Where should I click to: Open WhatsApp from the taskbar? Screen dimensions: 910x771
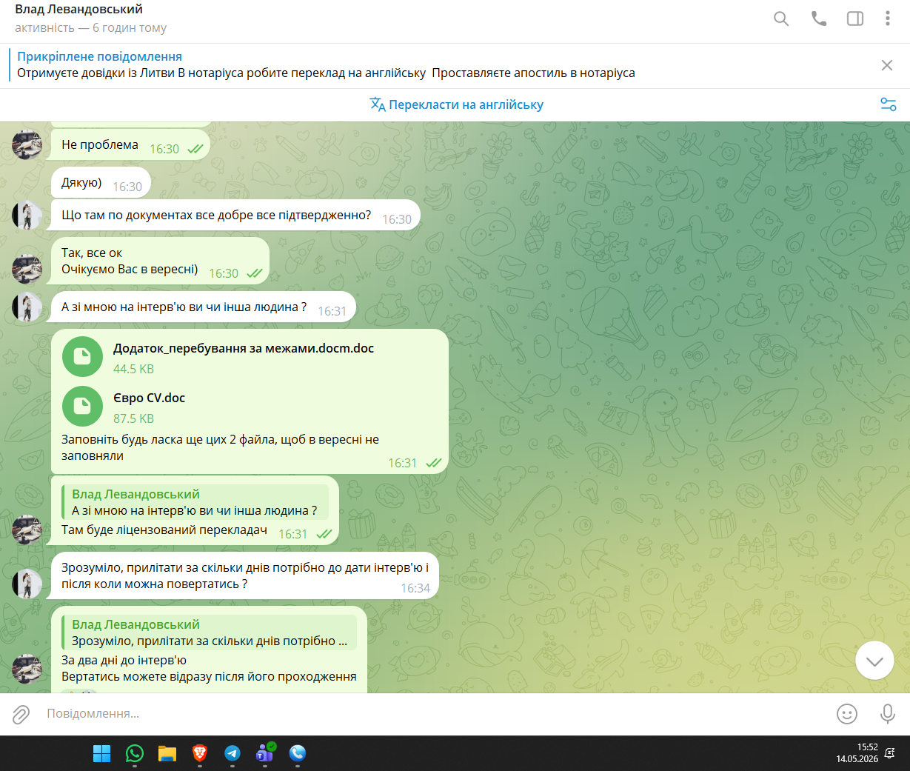point(135,753)
